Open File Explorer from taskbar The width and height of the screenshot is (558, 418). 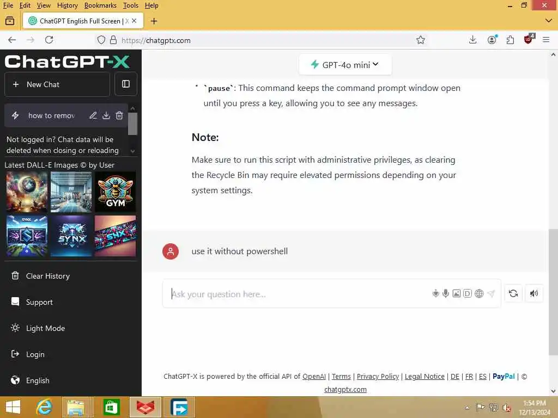click(76, 407)
